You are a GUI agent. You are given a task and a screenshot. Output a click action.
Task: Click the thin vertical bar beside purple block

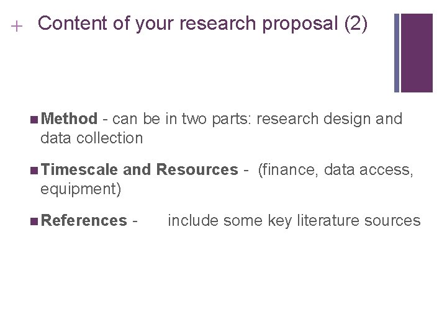coord(397,53)
